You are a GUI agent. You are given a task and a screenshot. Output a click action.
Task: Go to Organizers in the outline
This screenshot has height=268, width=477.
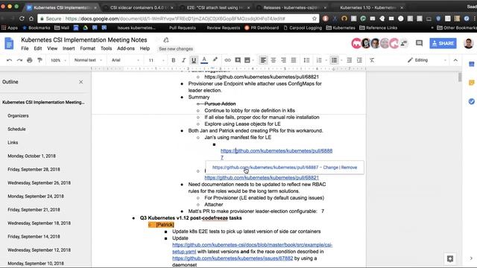pos(18,116)
